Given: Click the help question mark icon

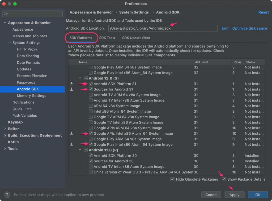Looking at the screenshot, I should point(7,195).
